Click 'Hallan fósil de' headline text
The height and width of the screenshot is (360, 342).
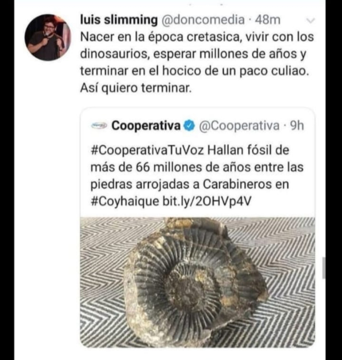[x=248, y=150]
